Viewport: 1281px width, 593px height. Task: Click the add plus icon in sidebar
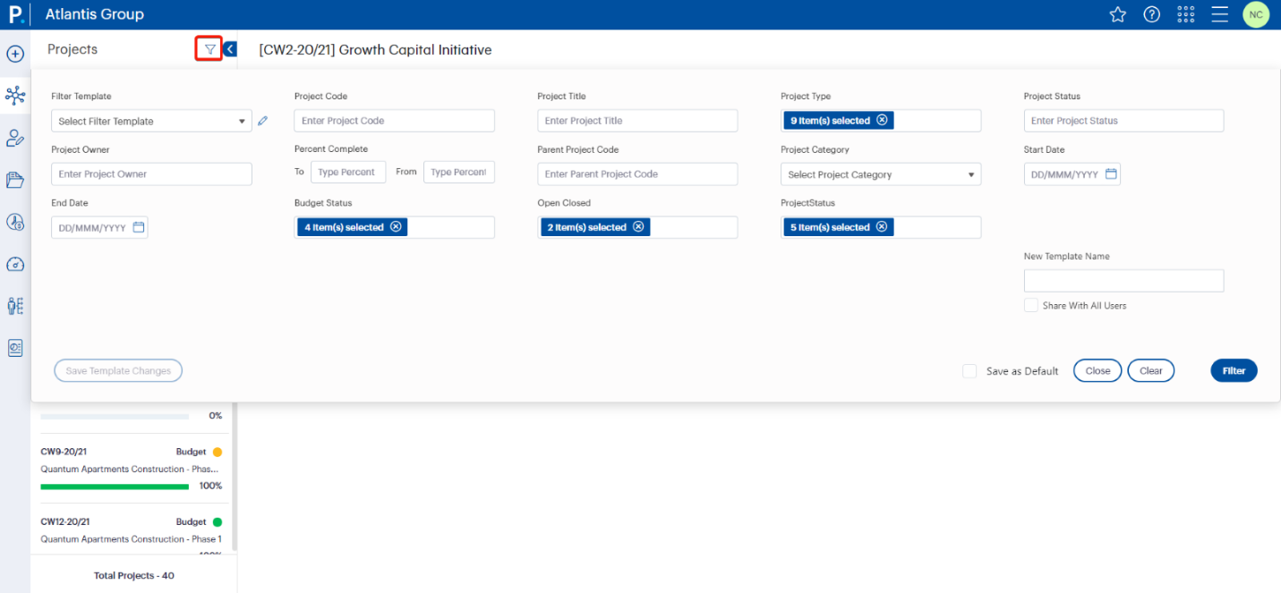tap(15, 54)
